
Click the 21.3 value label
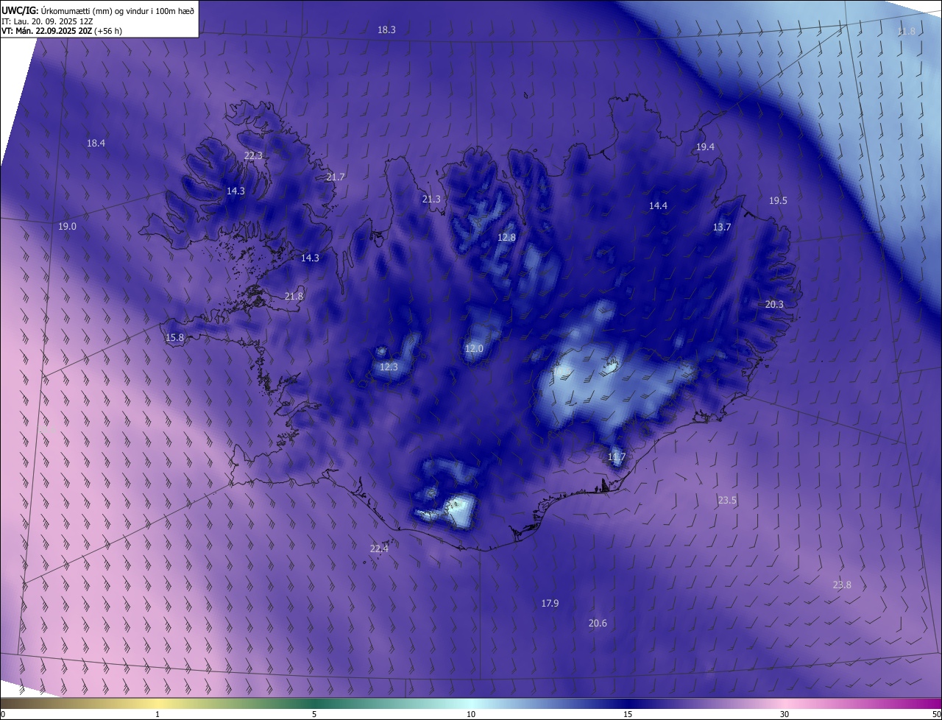[431, 200]
